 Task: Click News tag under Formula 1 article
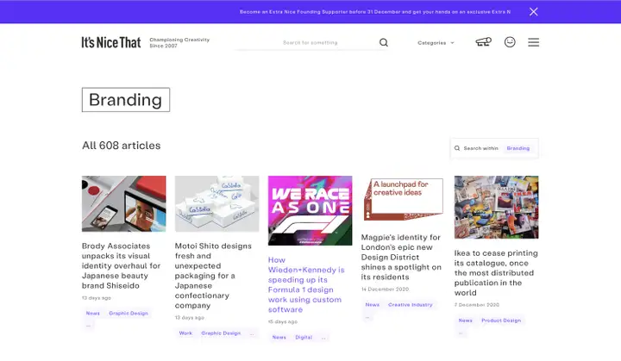point(279,337)
